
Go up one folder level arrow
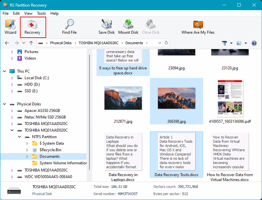pos(31,43)
